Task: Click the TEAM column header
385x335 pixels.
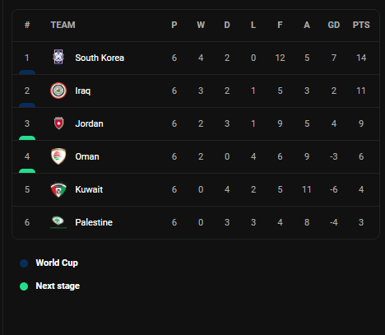Action: coord(63,25)
